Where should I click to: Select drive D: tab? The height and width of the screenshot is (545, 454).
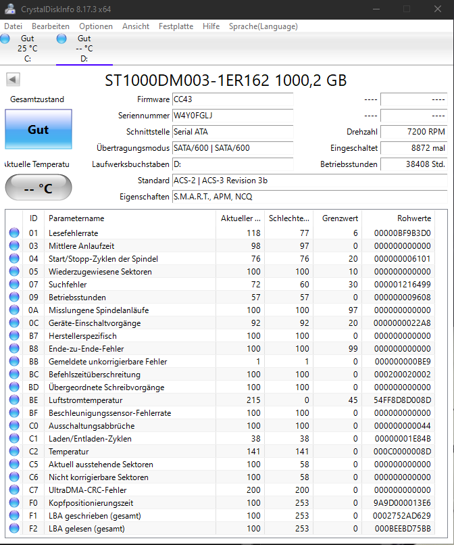[84, 49]
